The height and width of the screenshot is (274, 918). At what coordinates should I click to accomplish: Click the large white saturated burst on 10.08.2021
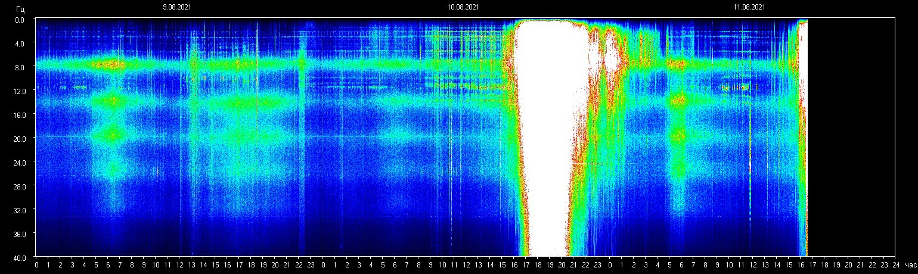[548, 137]
